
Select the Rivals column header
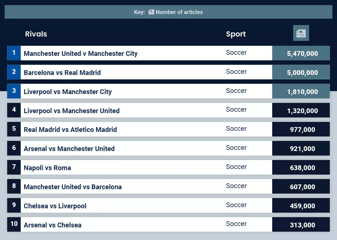[36, 34]
